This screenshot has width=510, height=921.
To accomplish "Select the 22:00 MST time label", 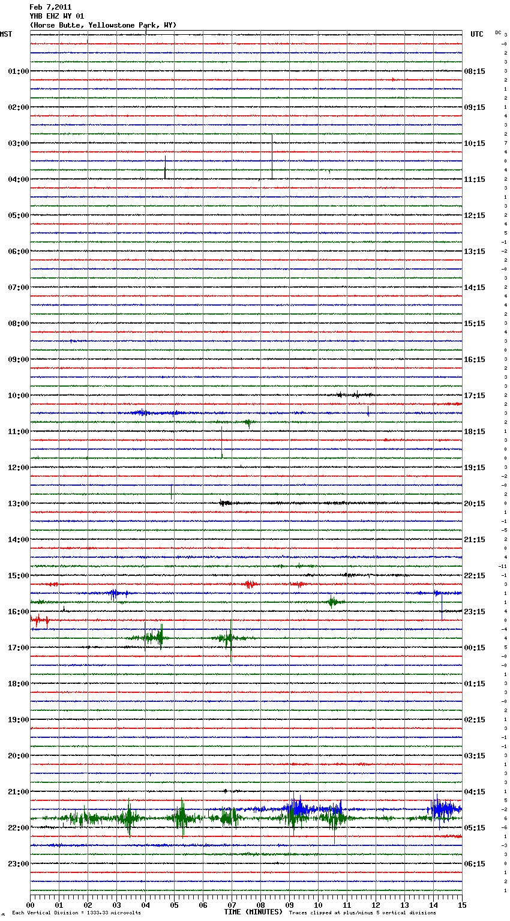I will (19, 828).
